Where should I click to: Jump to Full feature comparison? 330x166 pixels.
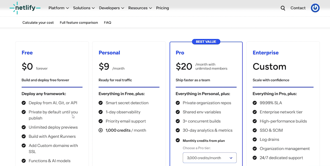[79, 23]
